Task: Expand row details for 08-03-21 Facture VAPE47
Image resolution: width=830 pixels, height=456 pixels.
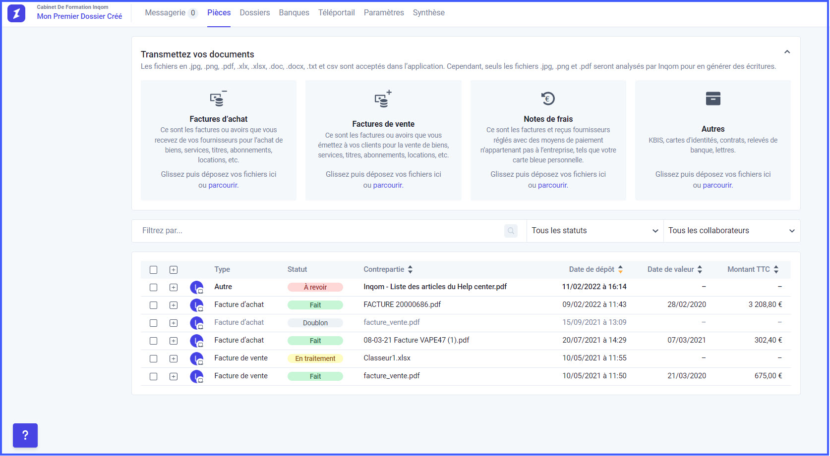Action: [x=174, y=341]
